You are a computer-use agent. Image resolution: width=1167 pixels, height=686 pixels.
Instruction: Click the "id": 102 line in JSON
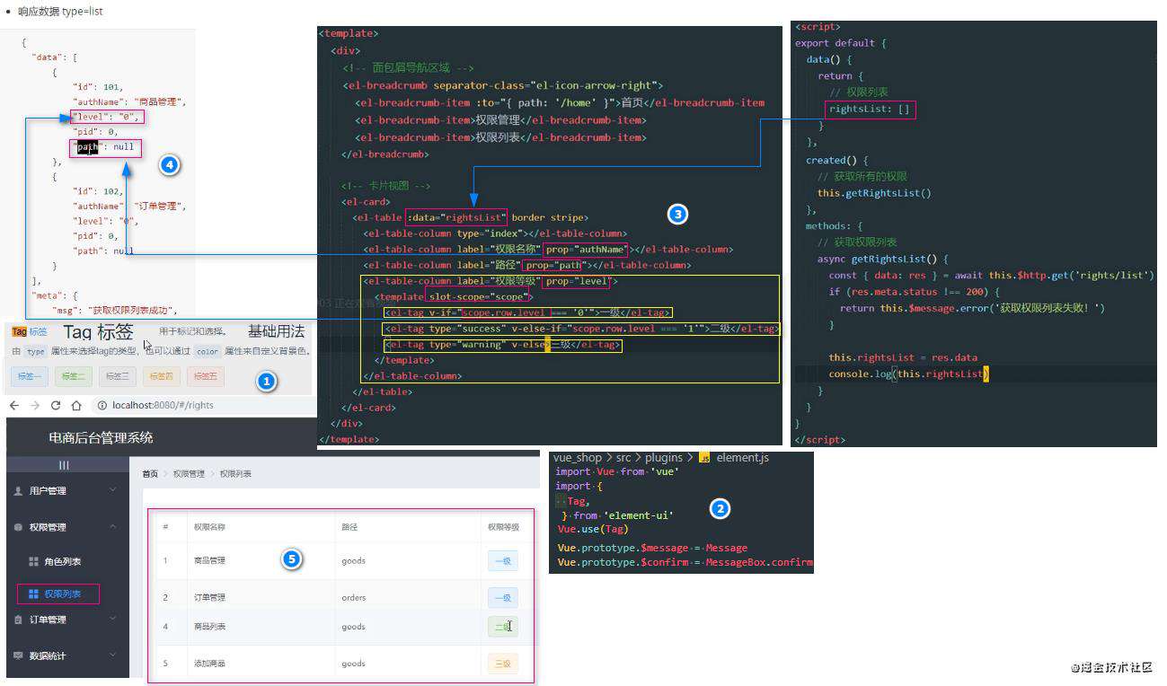point(97,191)
